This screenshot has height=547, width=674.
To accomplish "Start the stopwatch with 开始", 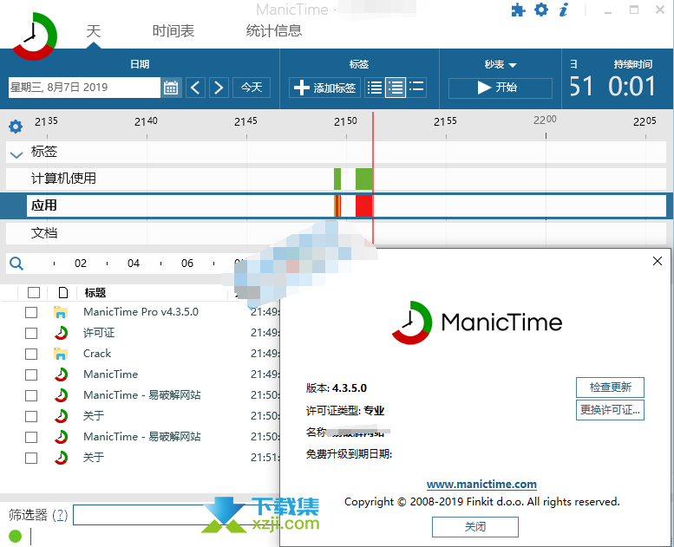I will (x=501, y=88).
